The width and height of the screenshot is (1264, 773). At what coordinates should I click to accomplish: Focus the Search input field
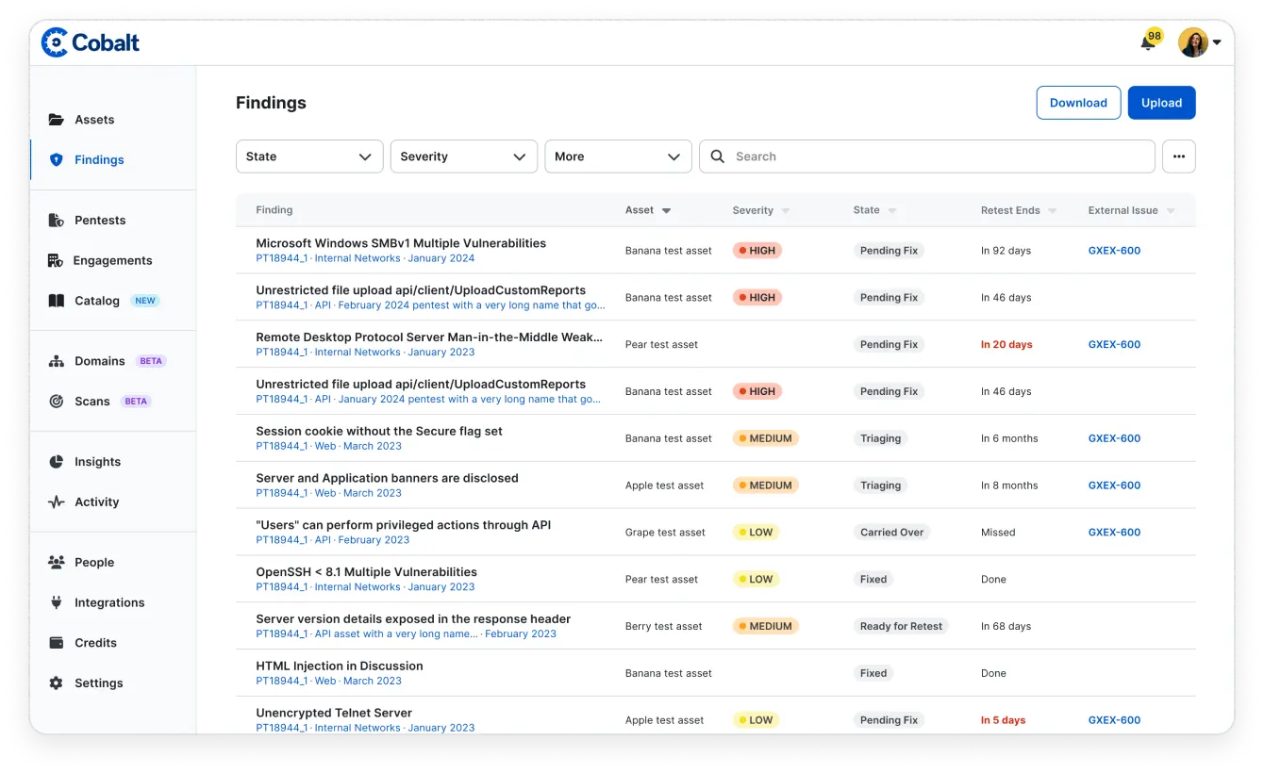point(926,156)
